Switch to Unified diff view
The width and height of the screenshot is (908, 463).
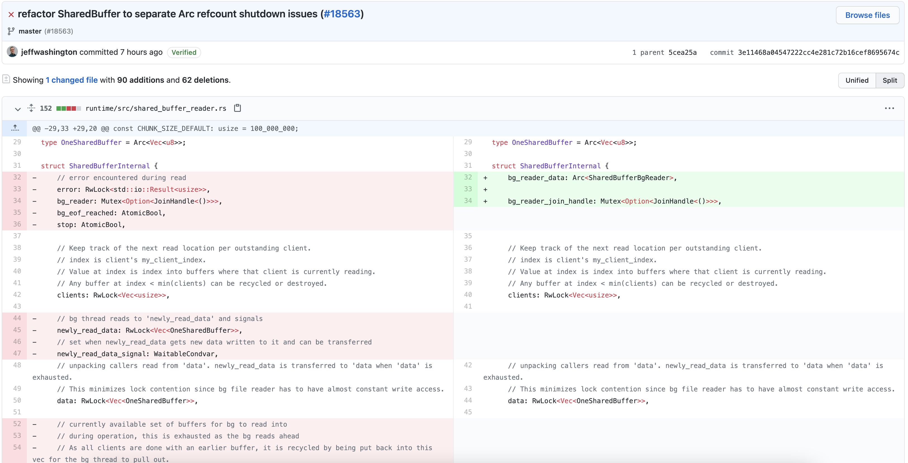[857, 81]
